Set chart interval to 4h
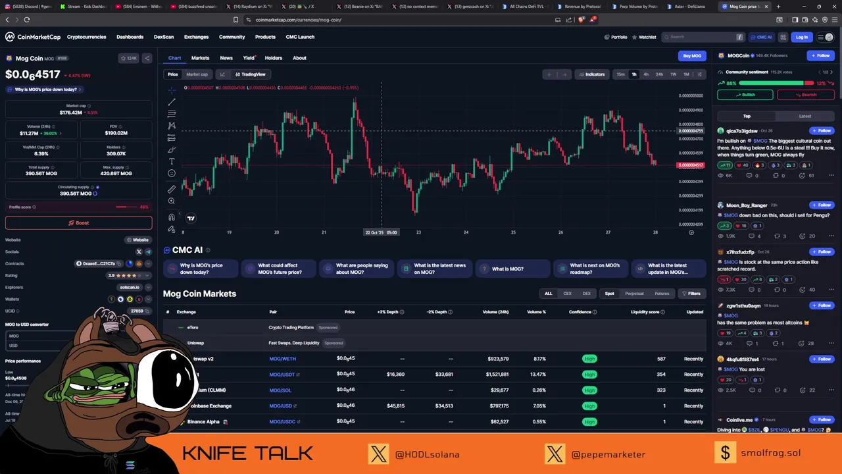The height and width of the screenshot is (474, 842). click(646, 74)
